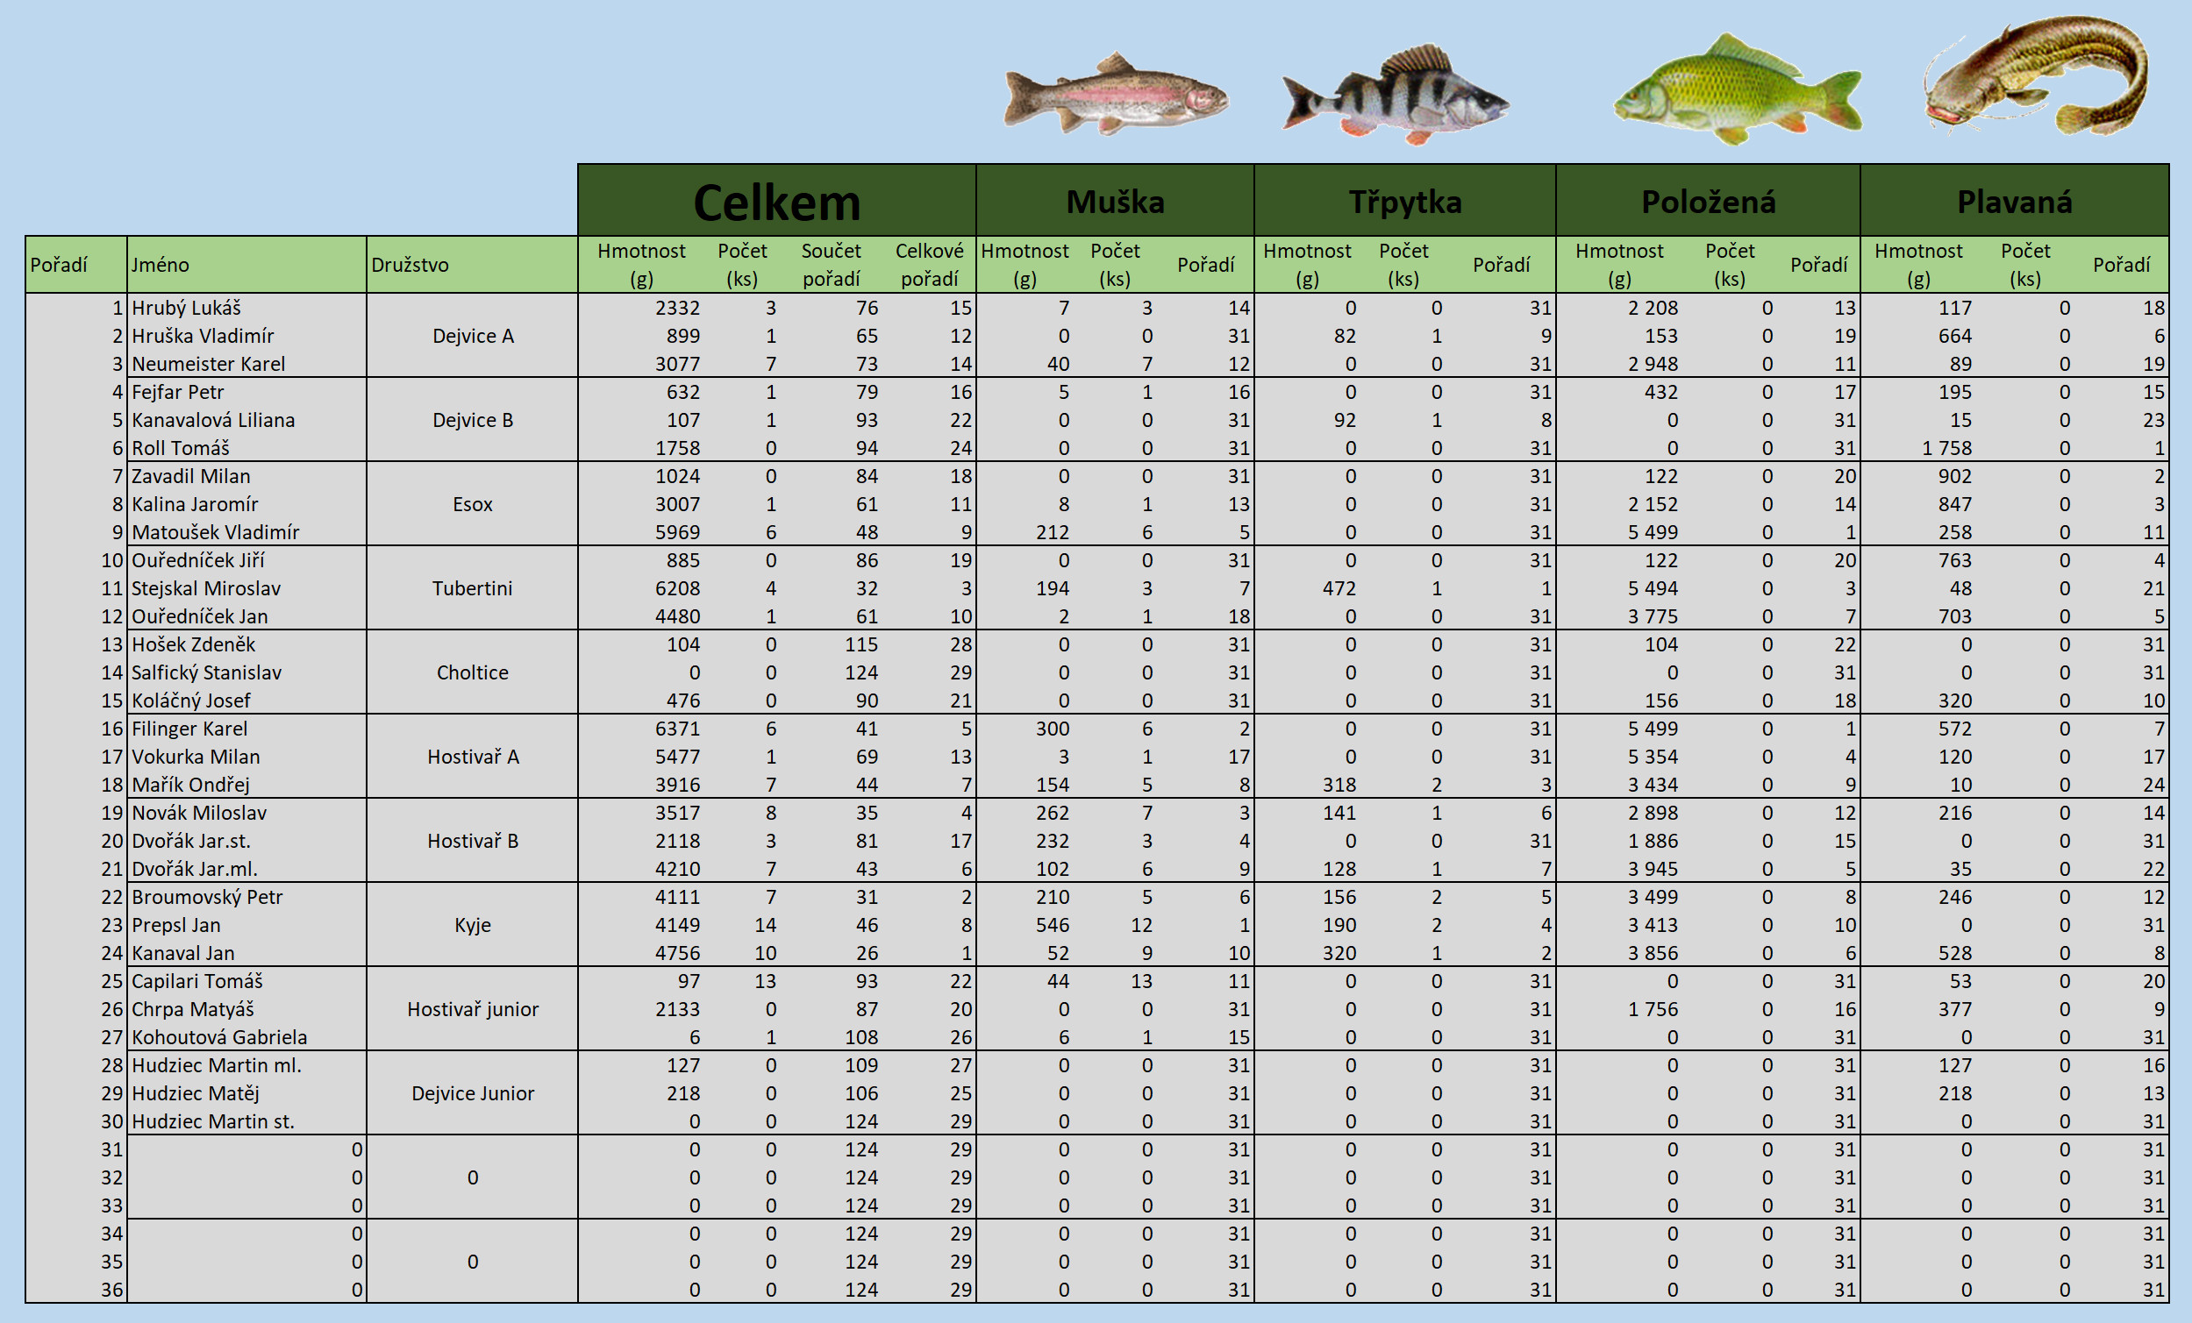This screenshot has width=2192, height=1323.
Task: Click the Esox team cell
Action: (473, 504)
